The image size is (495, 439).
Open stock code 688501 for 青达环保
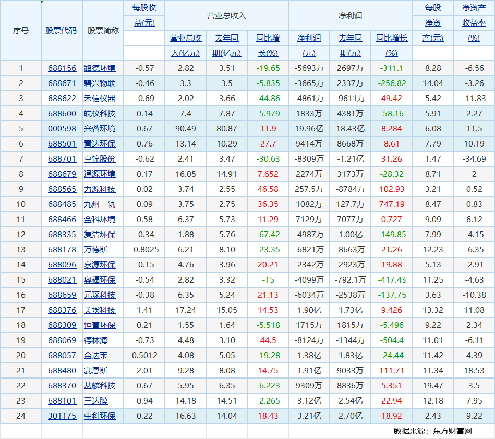point(62,143)
